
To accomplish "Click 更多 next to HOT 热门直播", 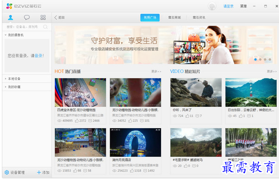I will coord(156,71).
